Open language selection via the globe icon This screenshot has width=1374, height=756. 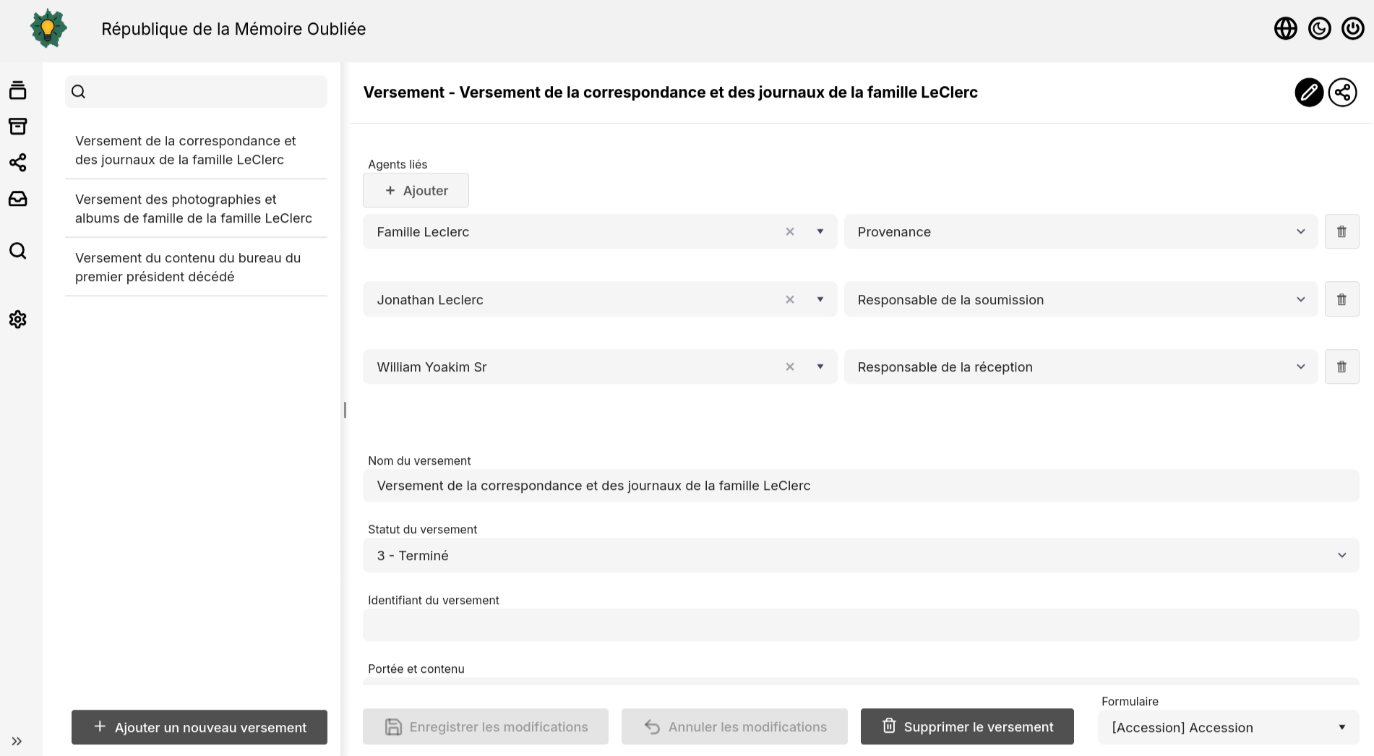(x=1286, y=28)
